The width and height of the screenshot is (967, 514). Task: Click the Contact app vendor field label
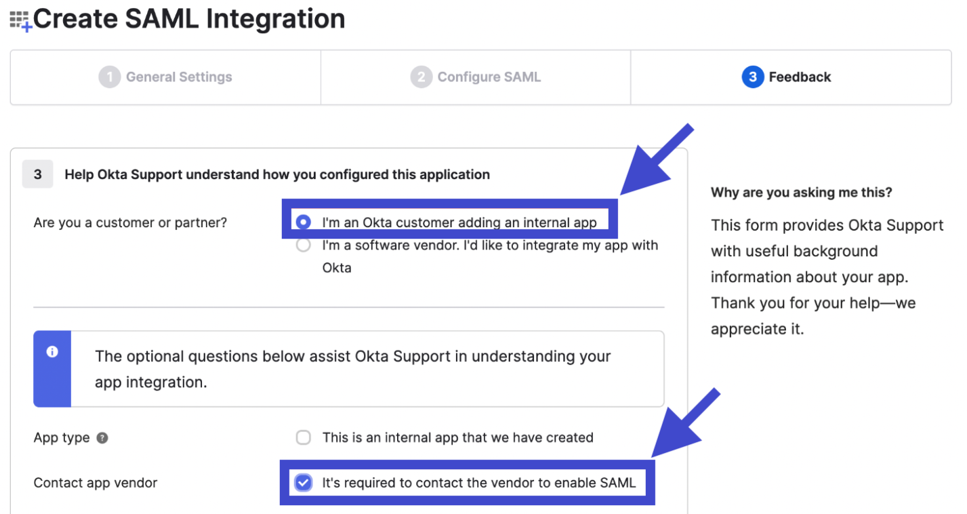point(96,483)
